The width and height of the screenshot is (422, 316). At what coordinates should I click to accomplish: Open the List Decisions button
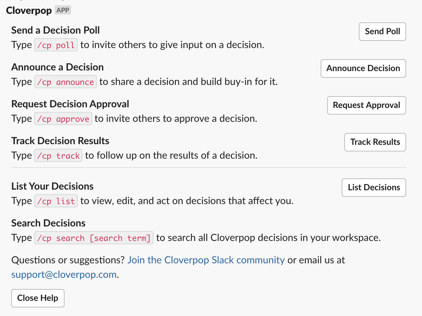click(374, 188)
